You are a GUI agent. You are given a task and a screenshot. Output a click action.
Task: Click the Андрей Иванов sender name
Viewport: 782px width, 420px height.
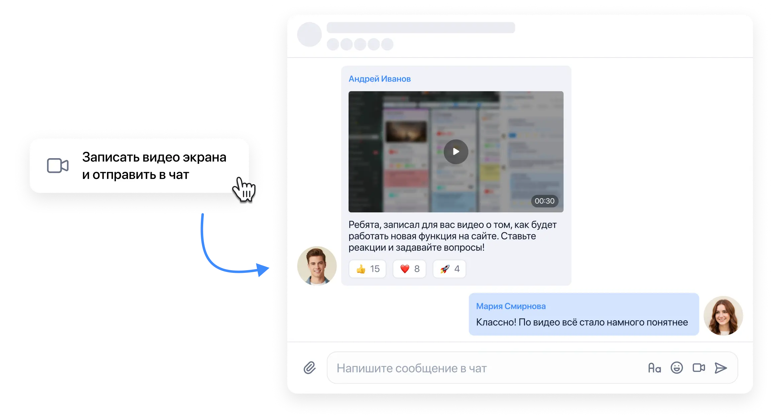click(x=380, y=79)
